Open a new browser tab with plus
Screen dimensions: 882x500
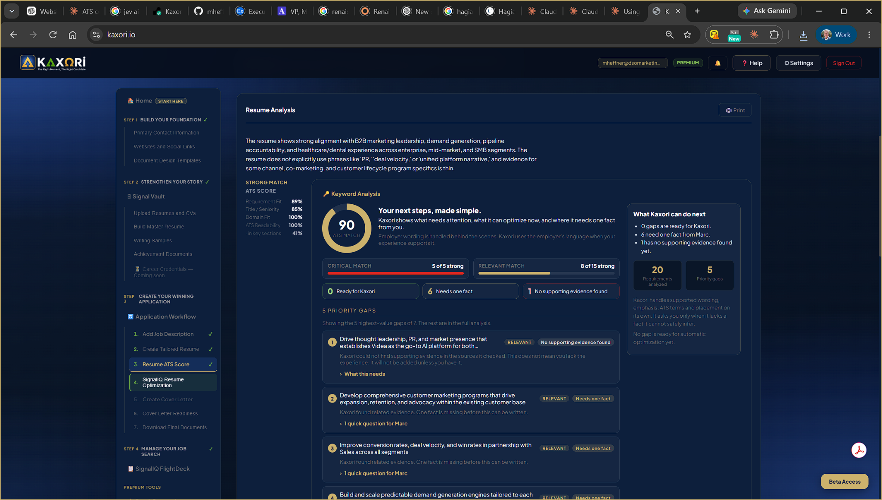coord(697,11)
